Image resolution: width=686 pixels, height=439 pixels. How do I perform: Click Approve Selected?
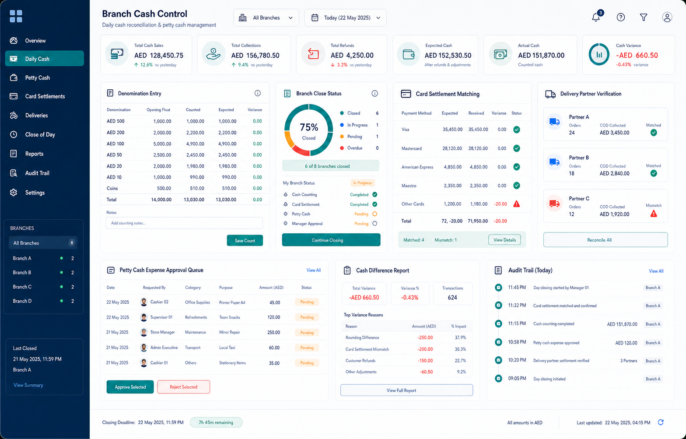[130, 387]
